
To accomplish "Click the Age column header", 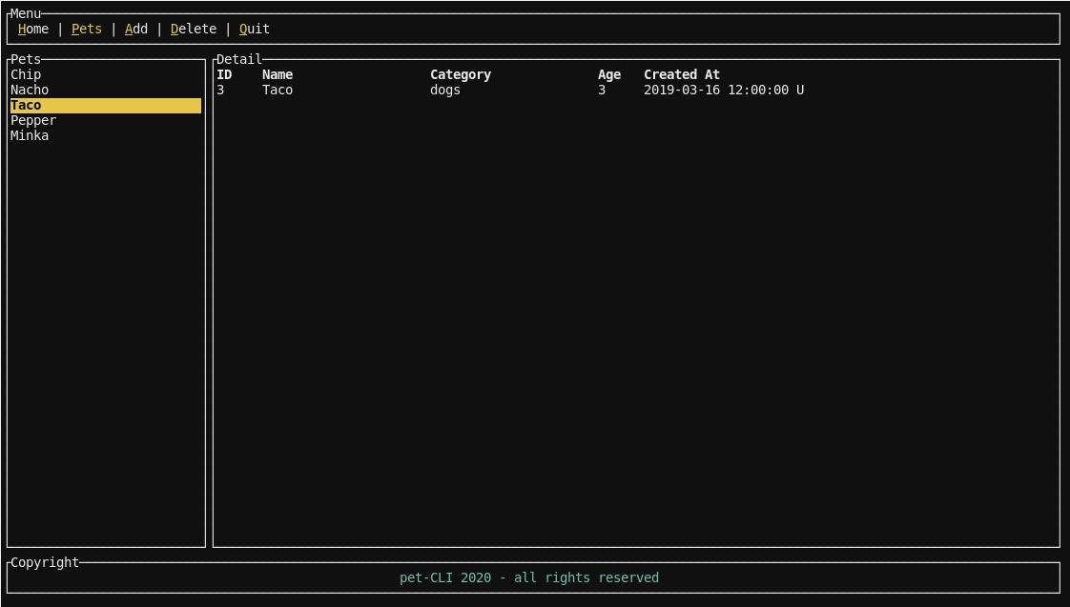I will [x=609, y=74].
